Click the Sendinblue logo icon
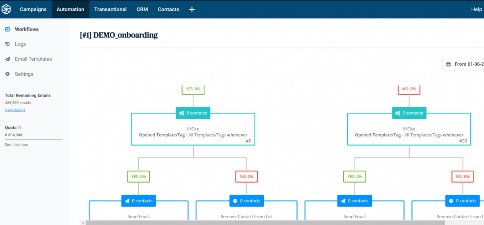 pyautogui.click(x=6, y=9)
